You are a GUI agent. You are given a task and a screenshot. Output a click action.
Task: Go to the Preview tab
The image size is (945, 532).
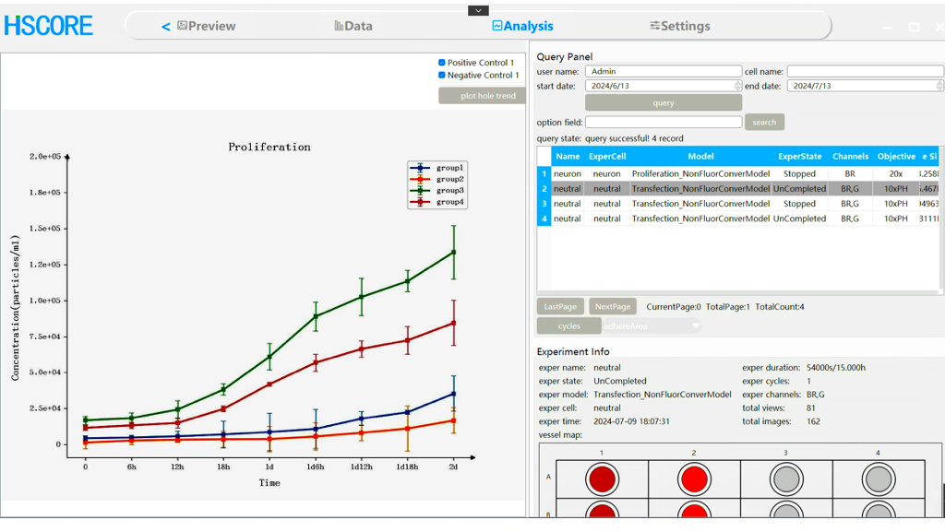tap(206, 26)
